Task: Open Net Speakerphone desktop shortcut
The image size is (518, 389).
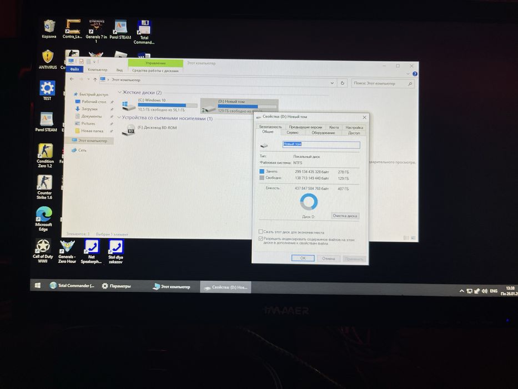Action: click(x=92, y=251)
